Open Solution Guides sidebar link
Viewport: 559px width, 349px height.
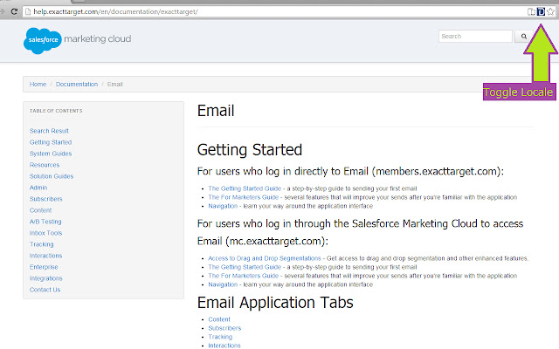[52, 176]
